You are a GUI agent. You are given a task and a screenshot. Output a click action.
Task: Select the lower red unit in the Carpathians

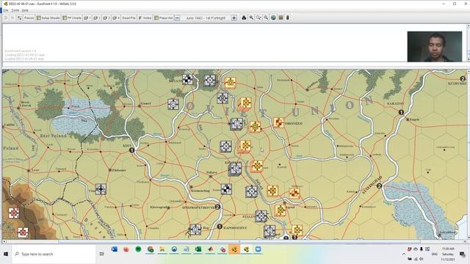coord(23,232)
